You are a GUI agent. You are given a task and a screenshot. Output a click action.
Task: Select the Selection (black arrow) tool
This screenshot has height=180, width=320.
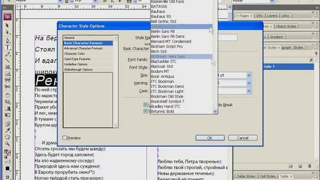7,25
